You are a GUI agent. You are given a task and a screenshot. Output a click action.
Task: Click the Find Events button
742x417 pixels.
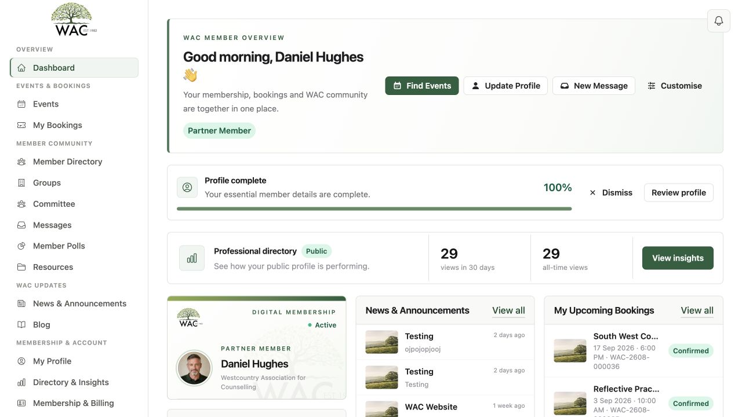pyautogui.click(x=422, y=86)
